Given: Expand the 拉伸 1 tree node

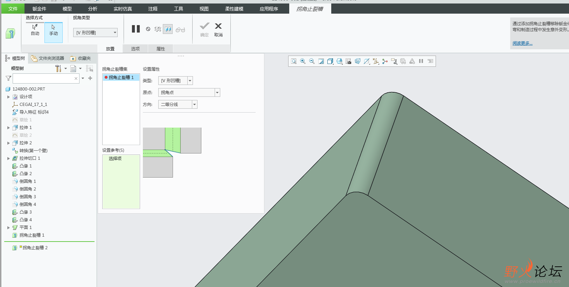Looking at the screenshot, I should [x=8, y=128].
